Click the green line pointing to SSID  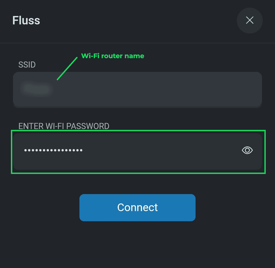tap(67, 68)
